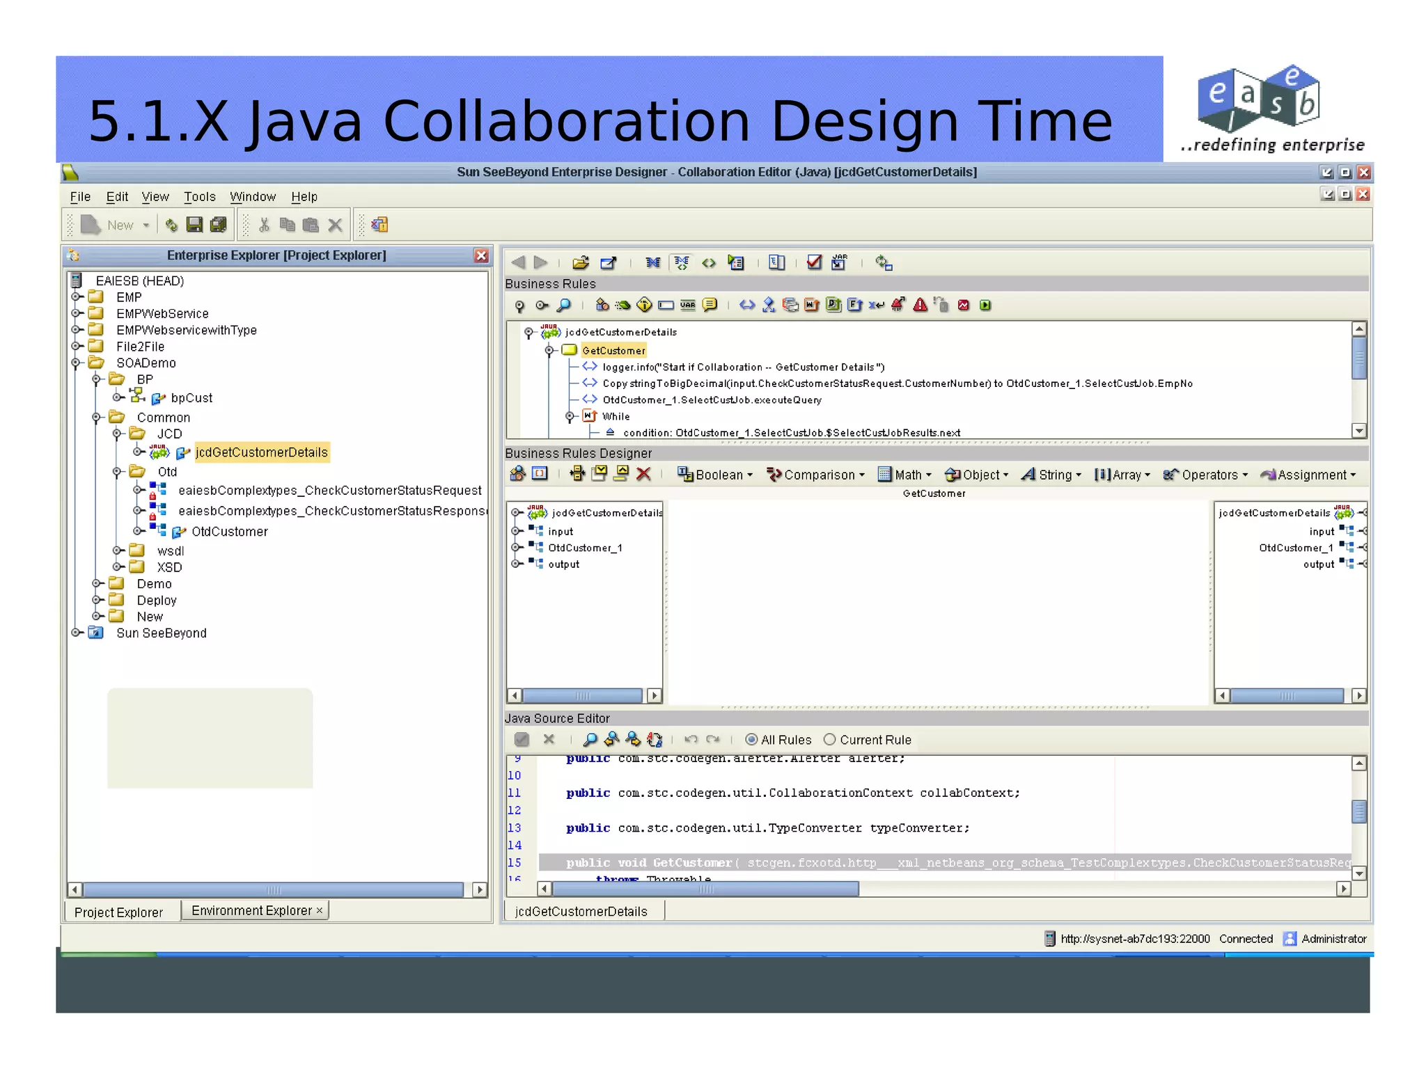Click the Forward arrow in Collaboration Editor
The image size is (1426, 1069).
click(540, 262)
